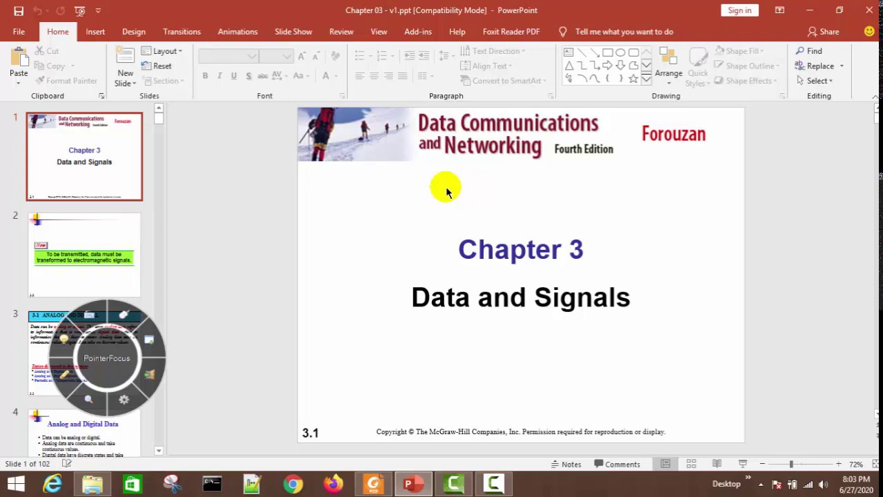The height and width of the screenshot is (497, 883).
Task: Open the Transitions tab
Action: click(181, 32)
